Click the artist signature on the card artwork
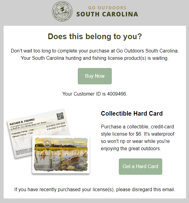The height and width of the screenshot is (203, 189). (x=81, y=169)
